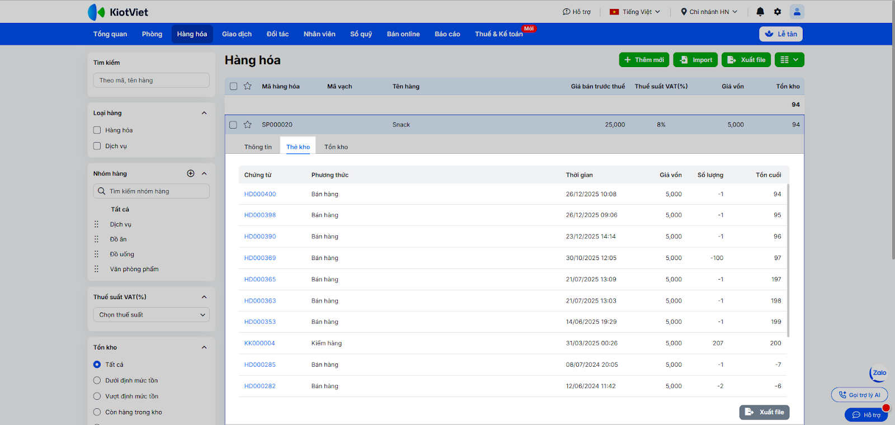Select the Dưới định mức tồn radio button
Image resolution: width=895 pixels, height=425 pixels.
point(97,380)
